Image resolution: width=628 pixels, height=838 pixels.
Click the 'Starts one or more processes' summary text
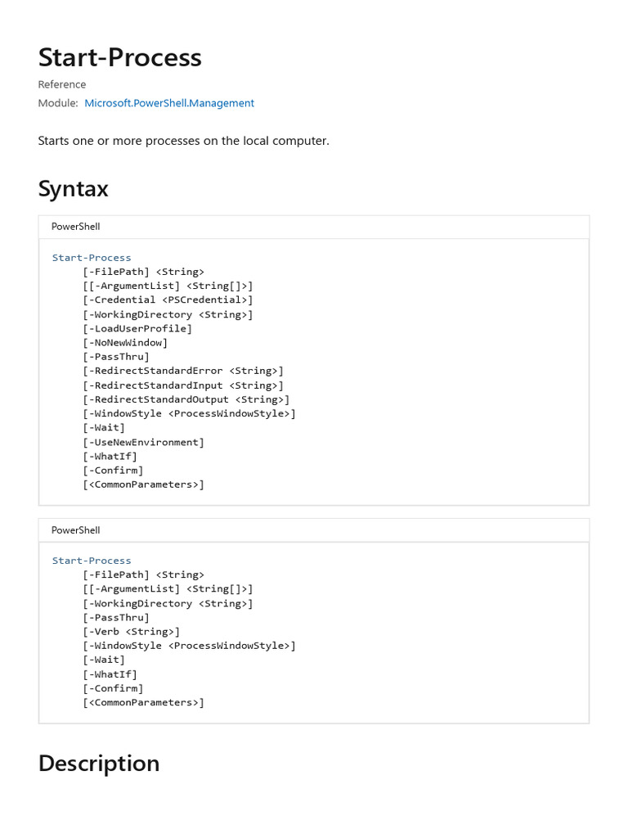pos(183,141)
